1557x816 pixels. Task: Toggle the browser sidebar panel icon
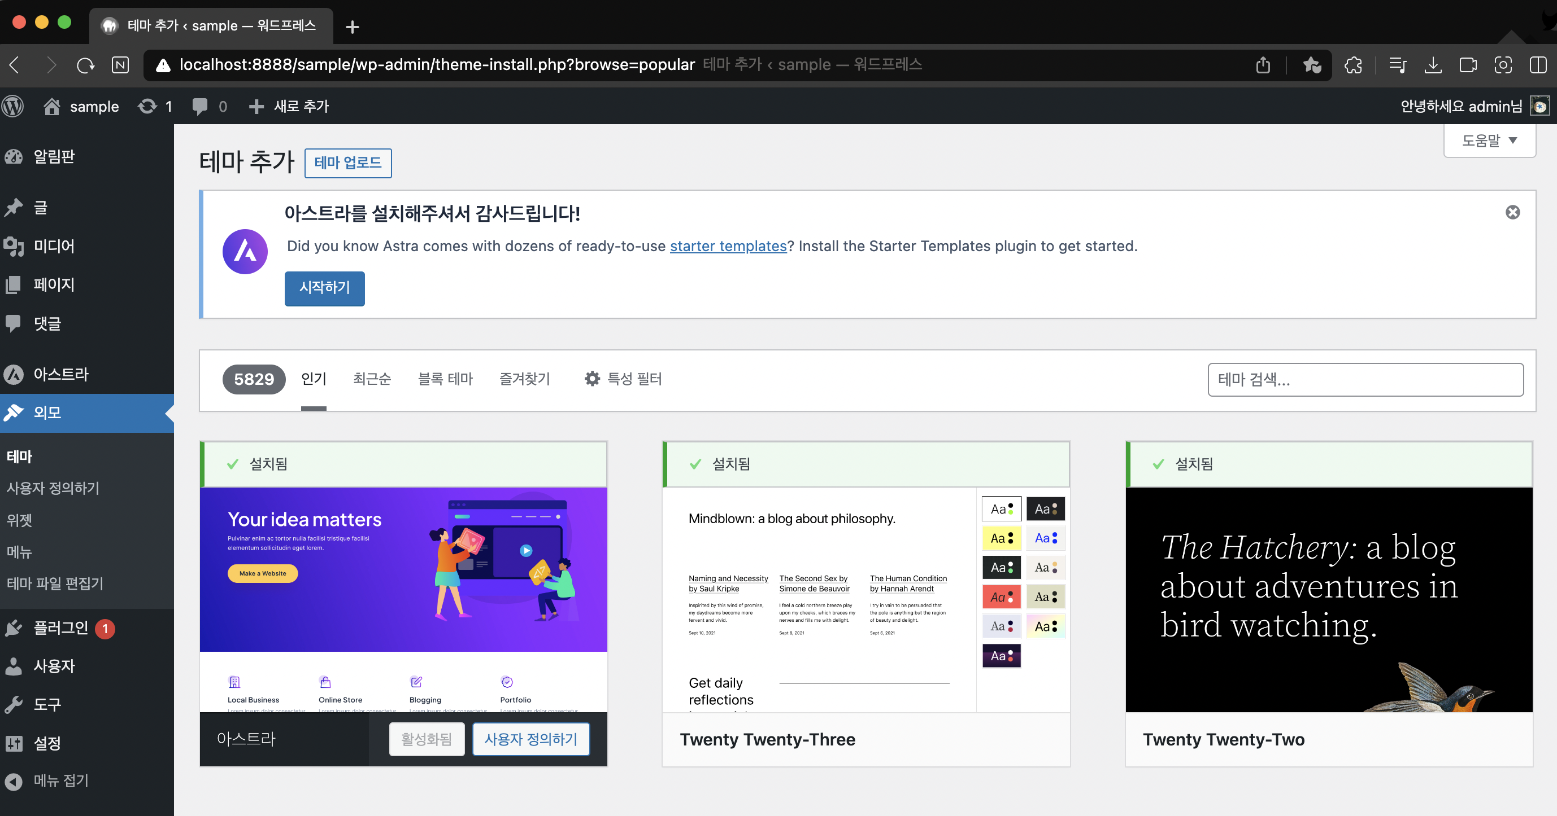click(x=1538, y=64)
